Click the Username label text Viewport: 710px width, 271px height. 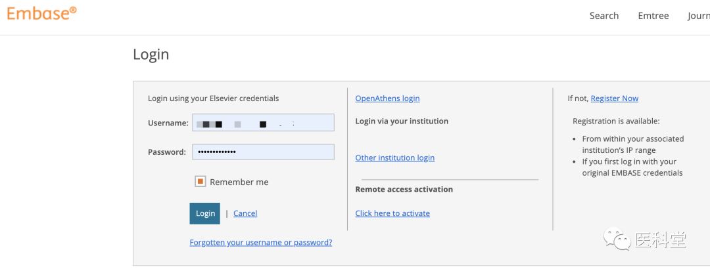click(x=168, y=123)
